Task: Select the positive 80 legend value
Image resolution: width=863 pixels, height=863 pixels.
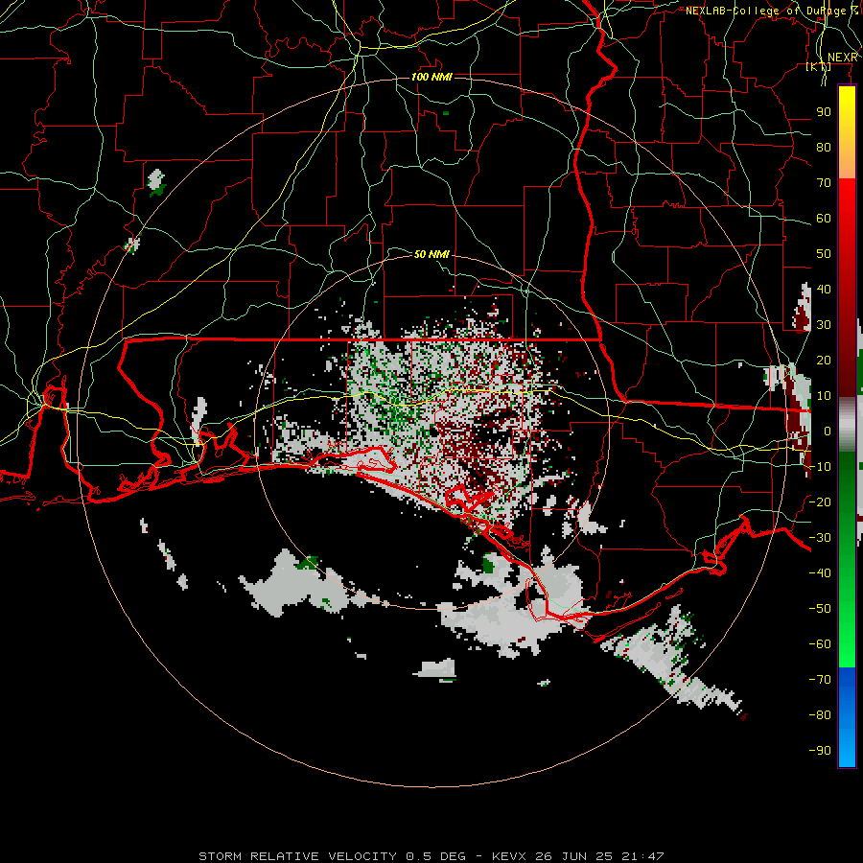Action: [824, 147]
